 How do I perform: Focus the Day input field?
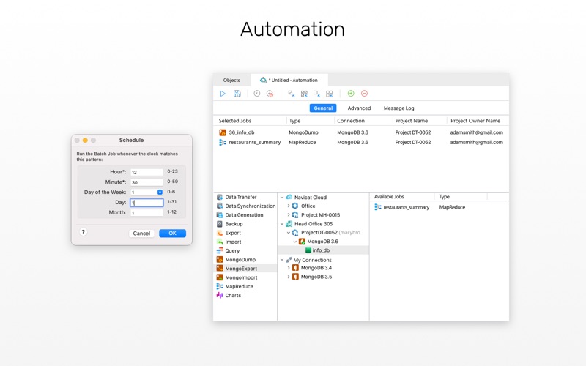(146, 203)
